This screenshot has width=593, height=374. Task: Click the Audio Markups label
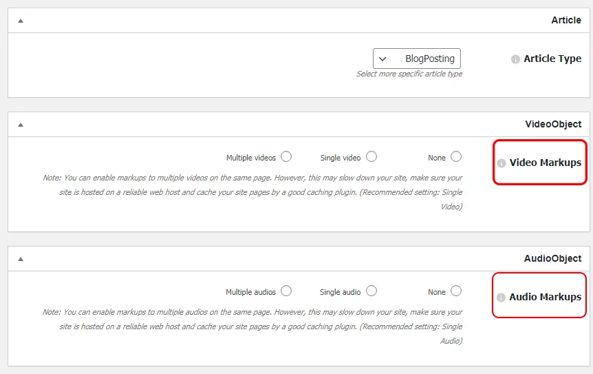(545, 297)
